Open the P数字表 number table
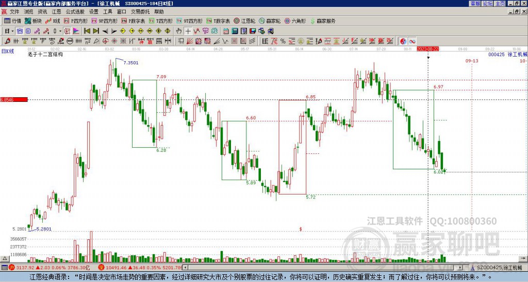 coord(133,21)
